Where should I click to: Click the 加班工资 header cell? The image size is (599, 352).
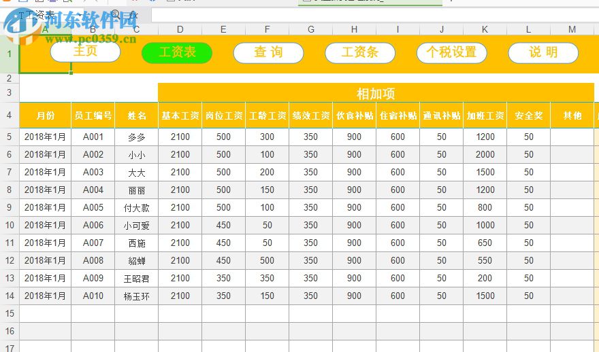tap(485, 116)
